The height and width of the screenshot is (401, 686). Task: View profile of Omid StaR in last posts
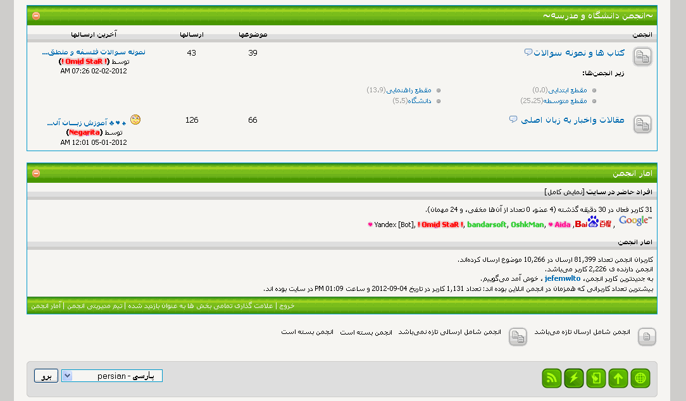coord(84,61)
